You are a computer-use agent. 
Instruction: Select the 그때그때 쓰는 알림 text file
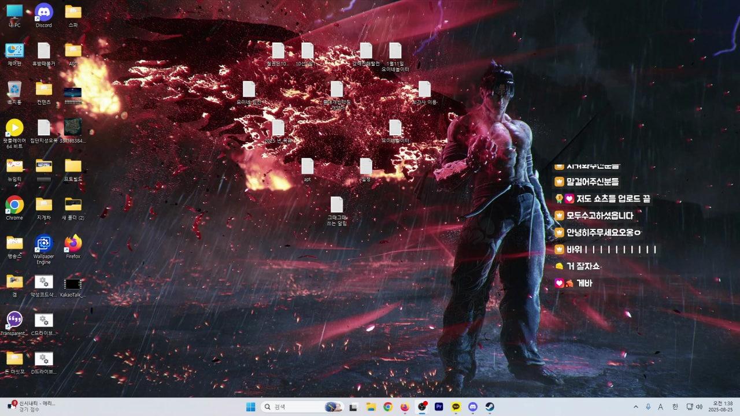pyautogui.click(x=336, y=211)
